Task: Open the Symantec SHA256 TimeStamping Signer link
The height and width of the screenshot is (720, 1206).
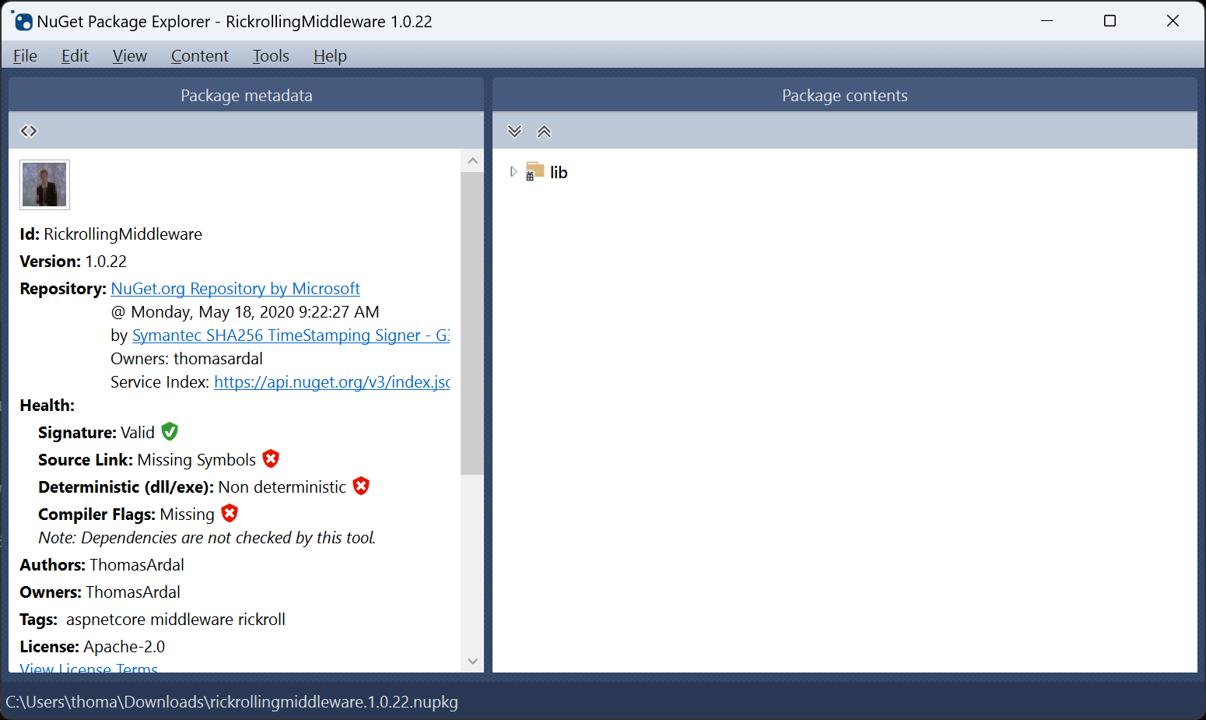Action: tap(288, 335)
